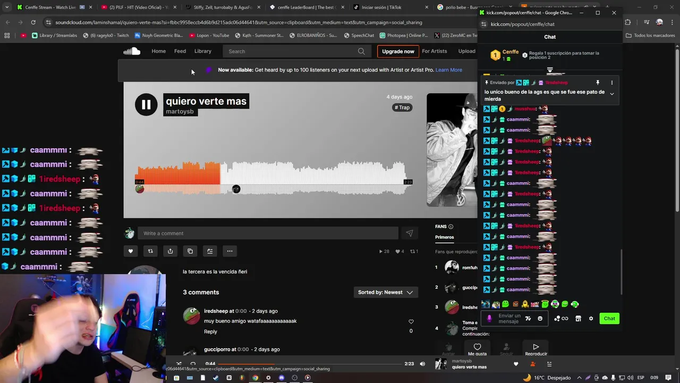
Task: Collapse the kick chat leaderboard handle
Action: coord(550,70)
